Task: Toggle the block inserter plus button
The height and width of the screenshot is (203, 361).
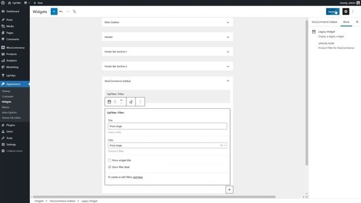Action: (54, 11)
